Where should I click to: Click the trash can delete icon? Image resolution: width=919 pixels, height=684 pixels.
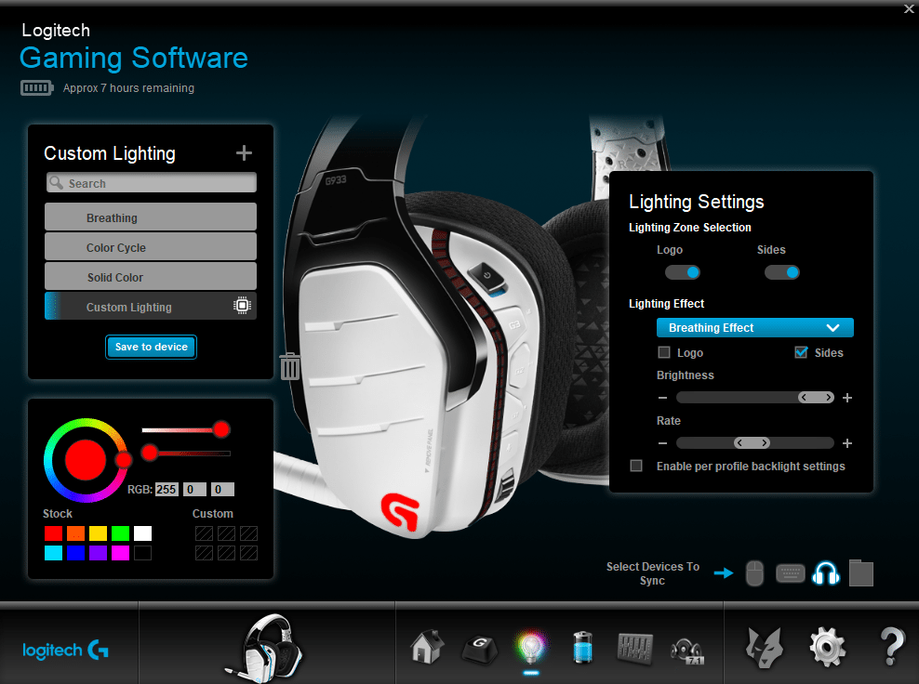[x=289, y=366]
